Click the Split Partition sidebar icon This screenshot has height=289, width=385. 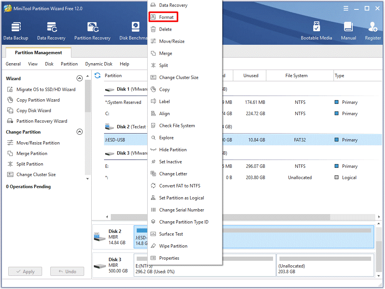10,164
